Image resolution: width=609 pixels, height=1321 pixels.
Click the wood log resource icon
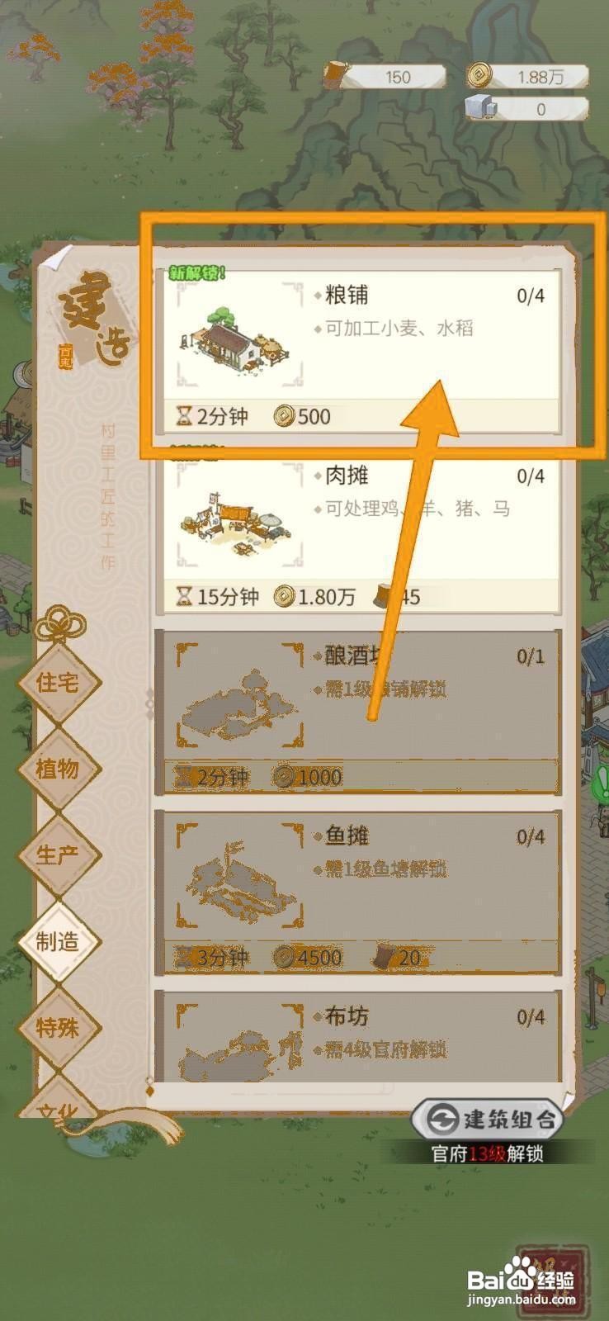pyautogui.click(x=336, y=75)
